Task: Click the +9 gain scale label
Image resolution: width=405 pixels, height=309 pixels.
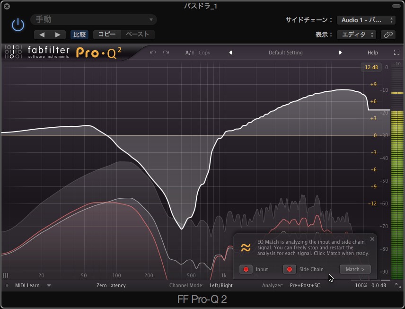Action: (373, 84)
